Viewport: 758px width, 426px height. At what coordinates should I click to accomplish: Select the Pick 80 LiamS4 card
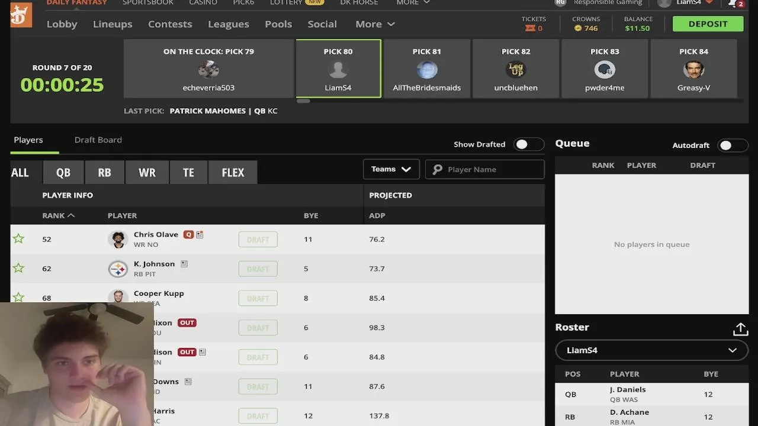338,69
